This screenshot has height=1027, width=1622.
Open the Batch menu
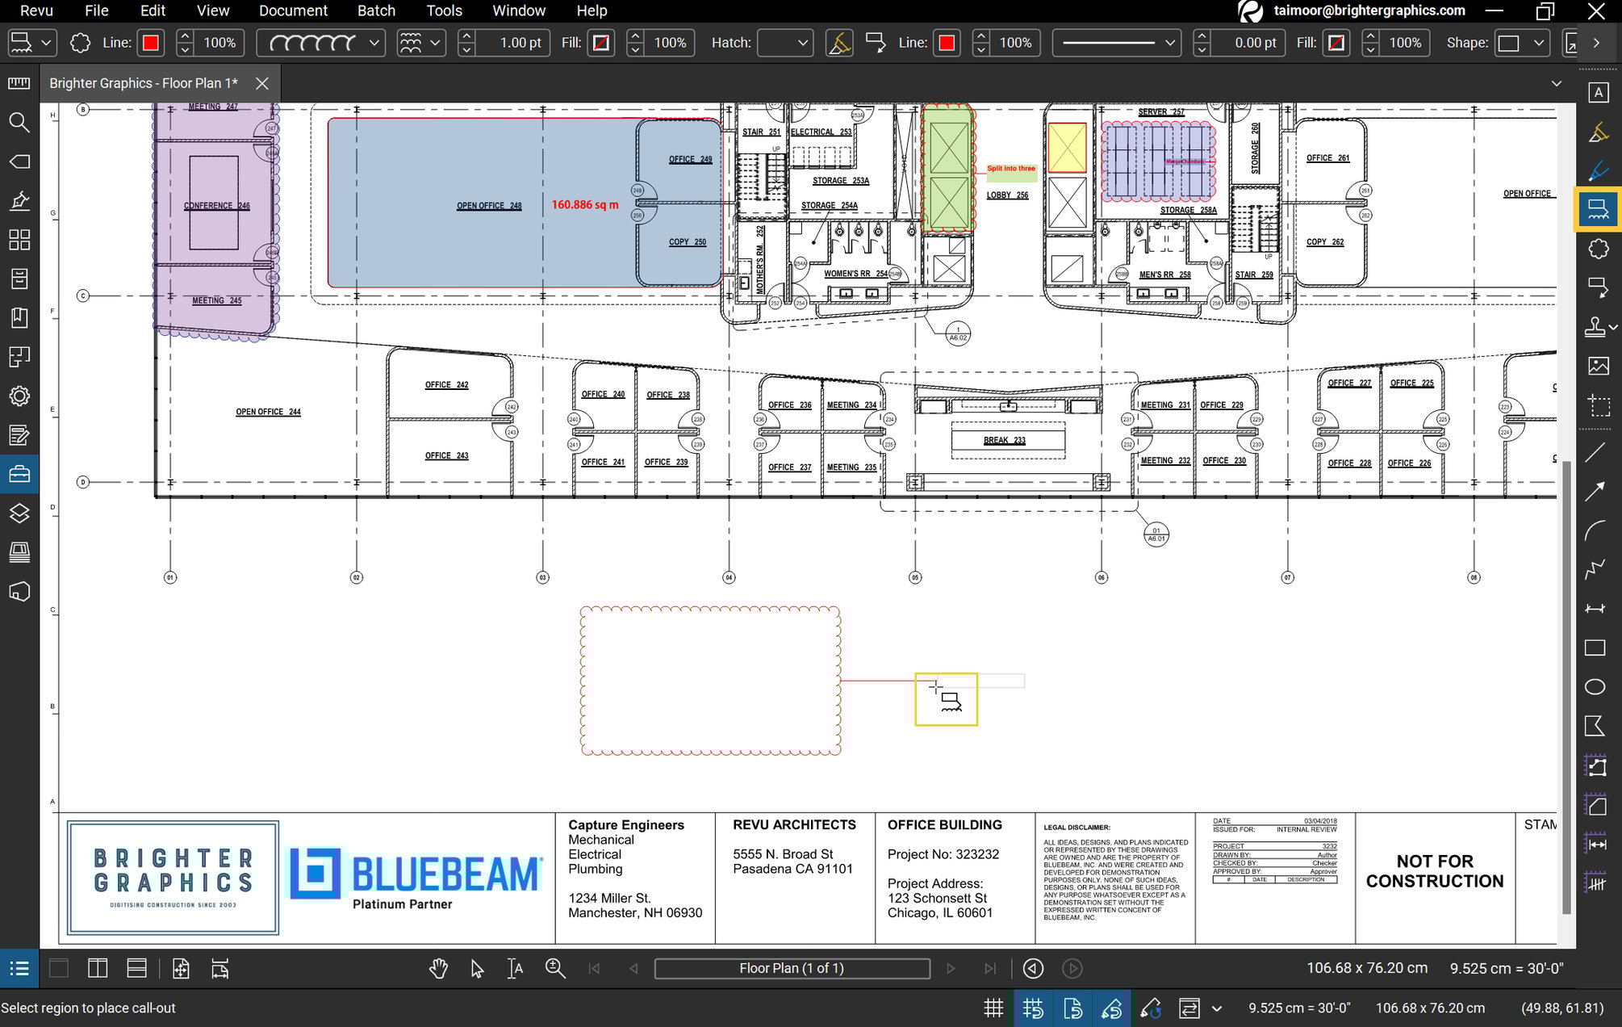(x=376, y=10)
